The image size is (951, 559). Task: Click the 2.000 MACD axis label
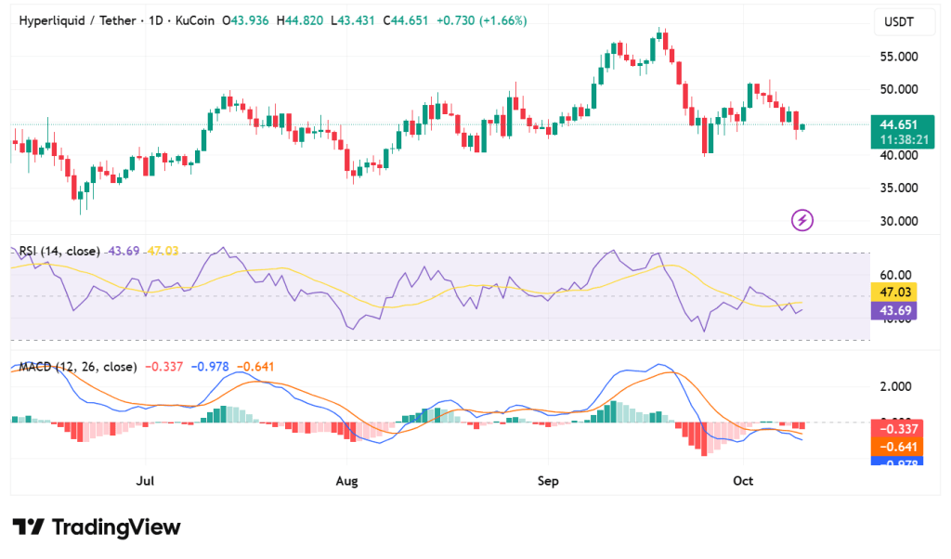(x=896, y=387)
